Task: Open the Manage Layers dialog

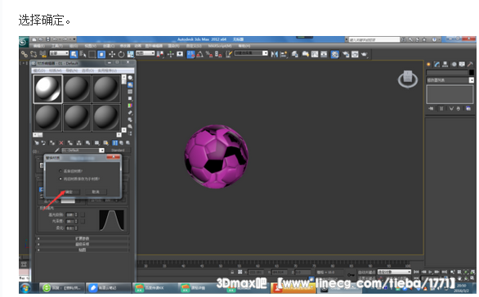Action: (x=295, y=55)
